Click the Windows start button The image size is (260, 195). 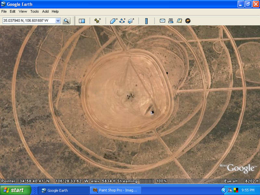click(x=16, y=190)
